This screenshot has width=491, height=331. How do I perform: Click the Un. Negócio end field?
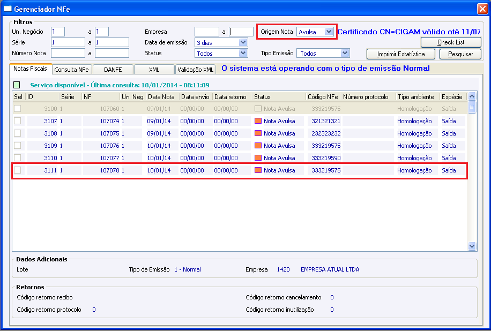click(x=102, y=32)
